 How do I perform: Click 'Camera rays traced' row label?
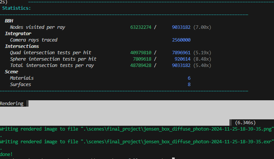[x=34, y=40]
